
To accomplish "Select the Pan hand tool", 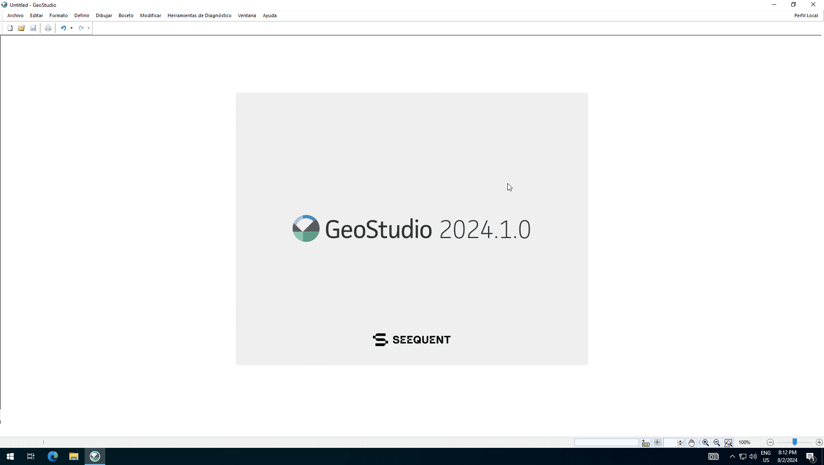I will point(691,442).
